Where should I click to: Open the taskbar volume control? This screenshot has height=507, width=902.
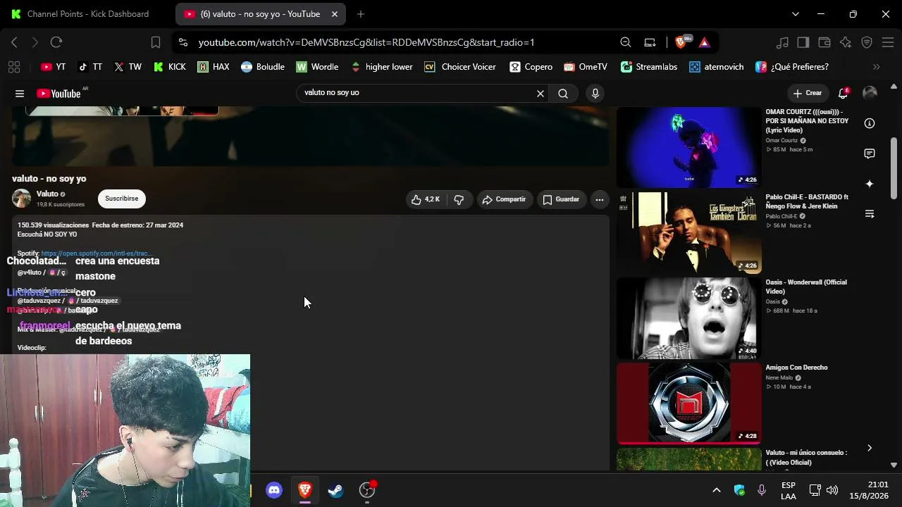[832, 490]
